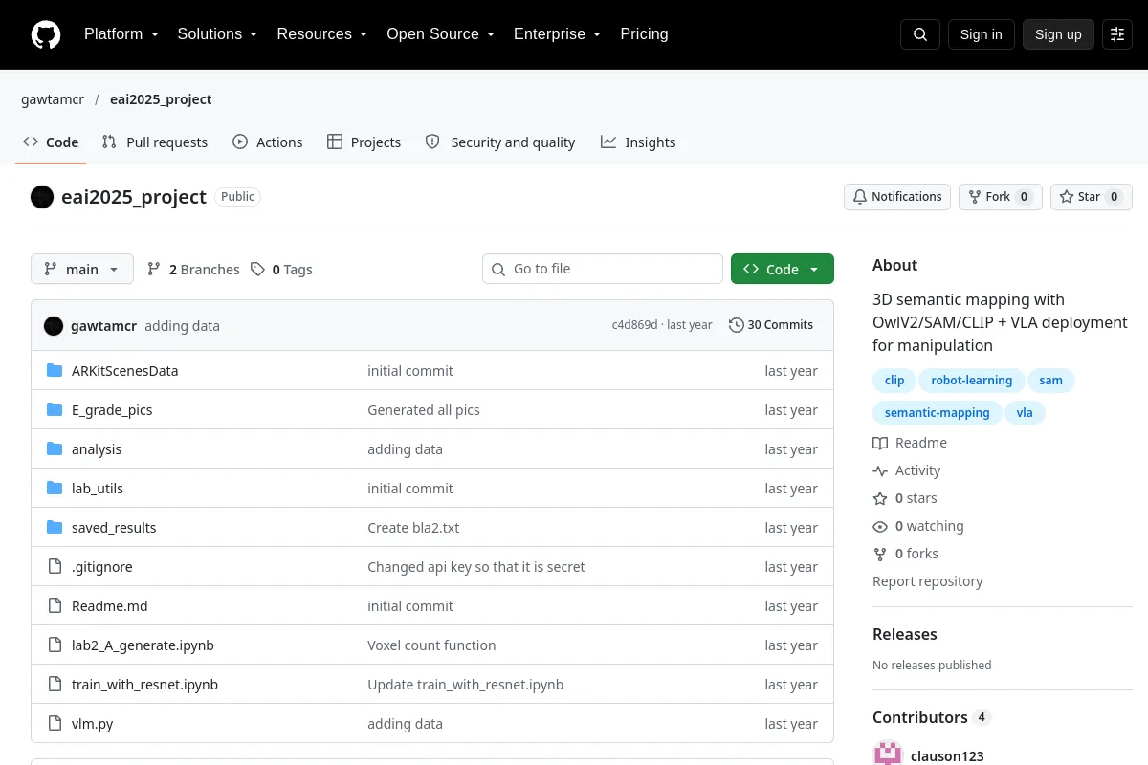The width and height of the screenshot is (1148, 765).
Task: Click the .gitignore file icon
Action: [x=55, y=567]
